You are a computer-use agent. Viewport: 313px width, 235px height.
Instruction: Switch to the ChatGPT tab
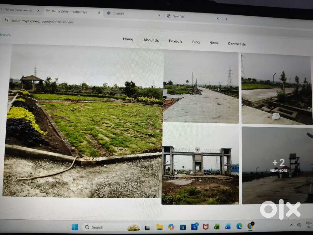click(x=119, y=13)
